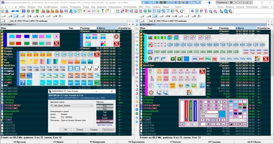Open the 'x2' dropdown under color sliders

[x=194, y=124]
